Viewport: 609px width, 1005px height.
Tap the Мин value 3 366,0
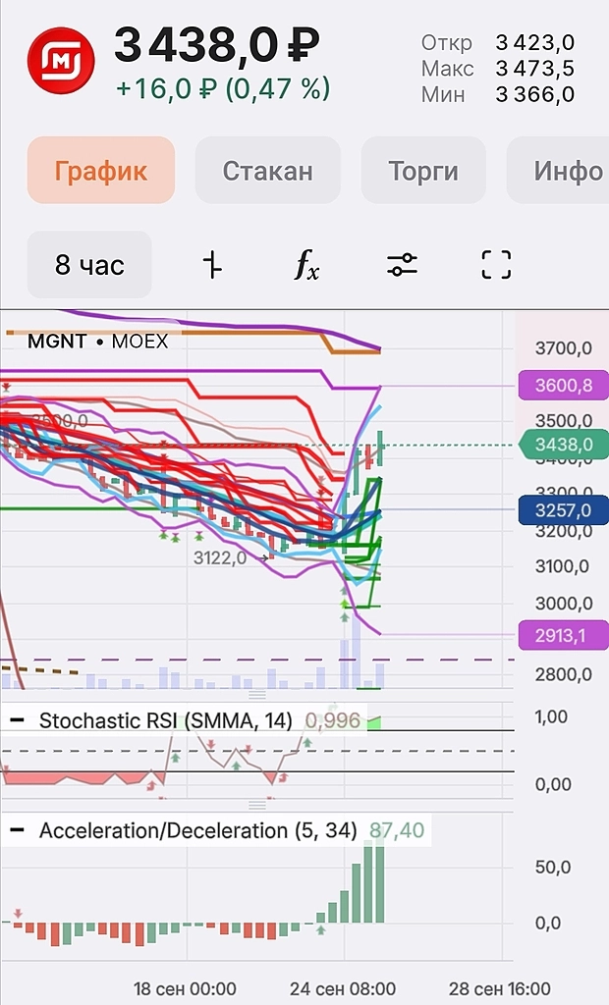pos(534,95)
